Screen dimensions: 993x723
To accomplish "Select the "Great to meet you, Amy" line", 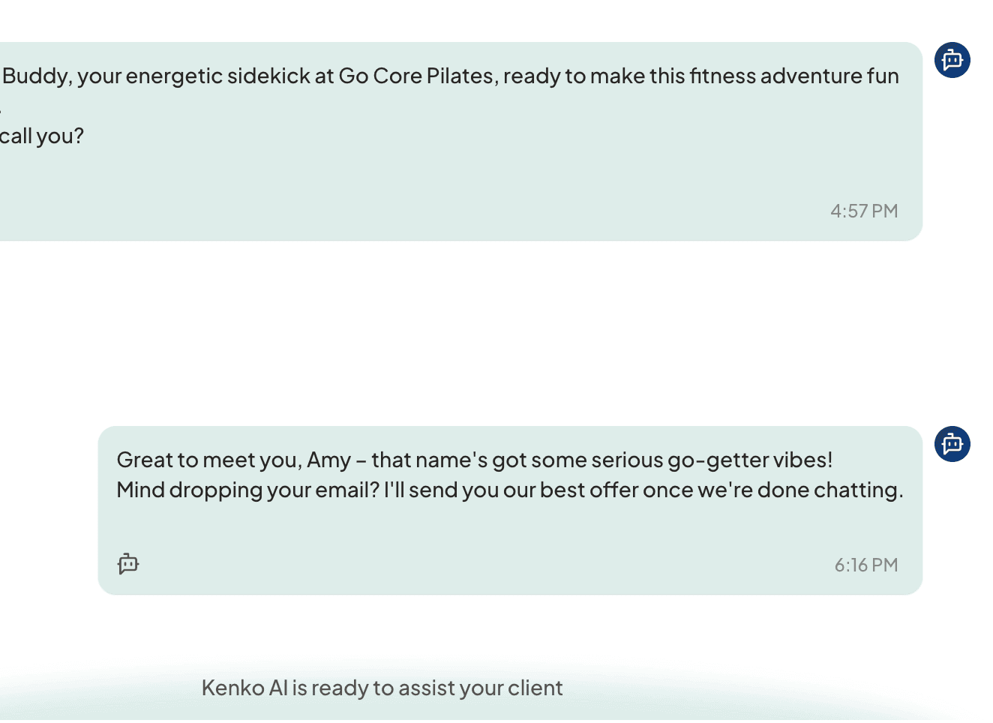I will pos(233,460).
